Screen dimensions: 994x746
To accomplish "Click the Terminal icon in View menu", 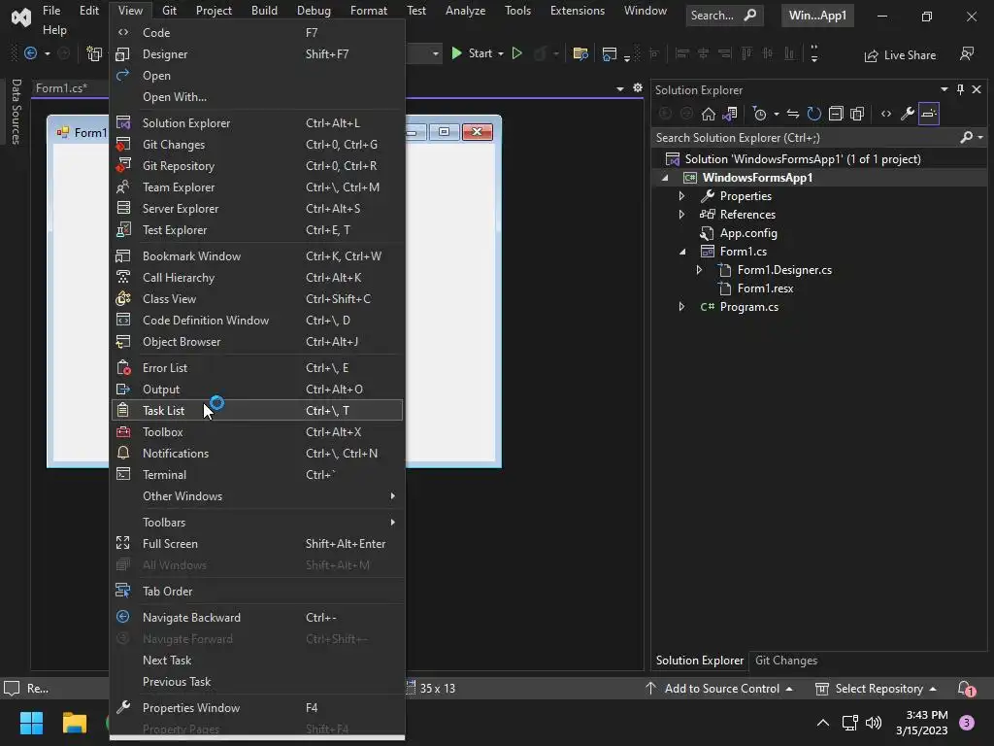I will coord(123,474).
